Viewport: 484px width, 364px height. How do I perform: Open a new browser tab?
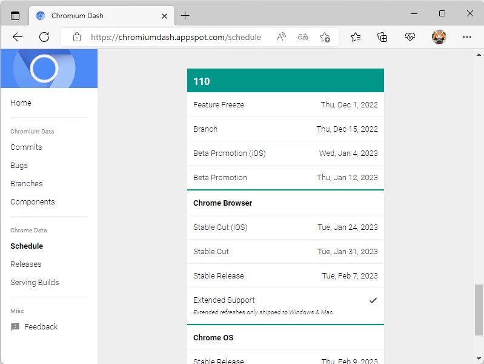coord(185,15)
